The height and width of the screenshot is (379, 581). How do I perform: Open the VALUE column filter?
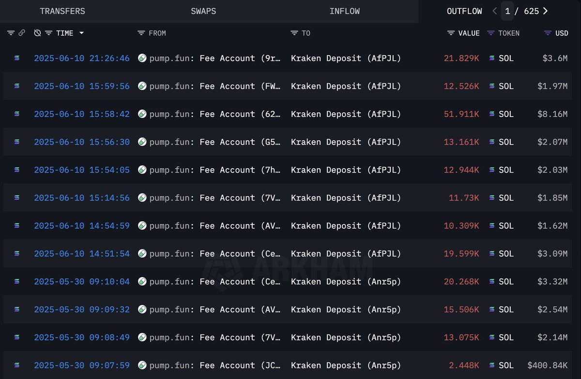coord(451,33)
